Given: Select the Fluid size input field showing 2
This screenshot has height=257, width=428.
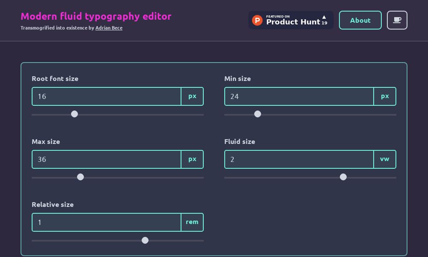Looking at the screenshot, I should point(299,159).
